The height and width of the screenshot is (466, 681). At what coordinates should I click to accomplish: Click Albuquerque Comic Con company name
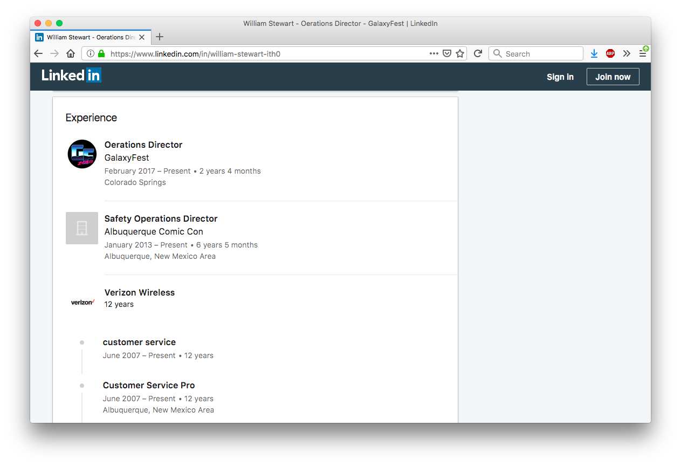click(x=154, y=231)
